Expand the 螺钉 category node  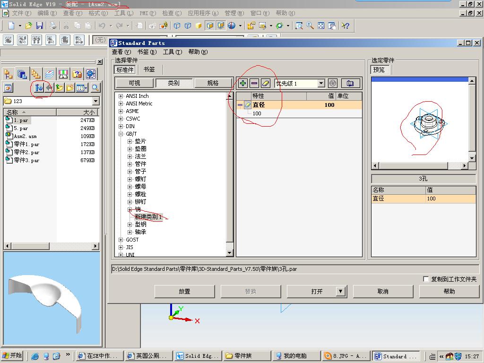(130, 179)
